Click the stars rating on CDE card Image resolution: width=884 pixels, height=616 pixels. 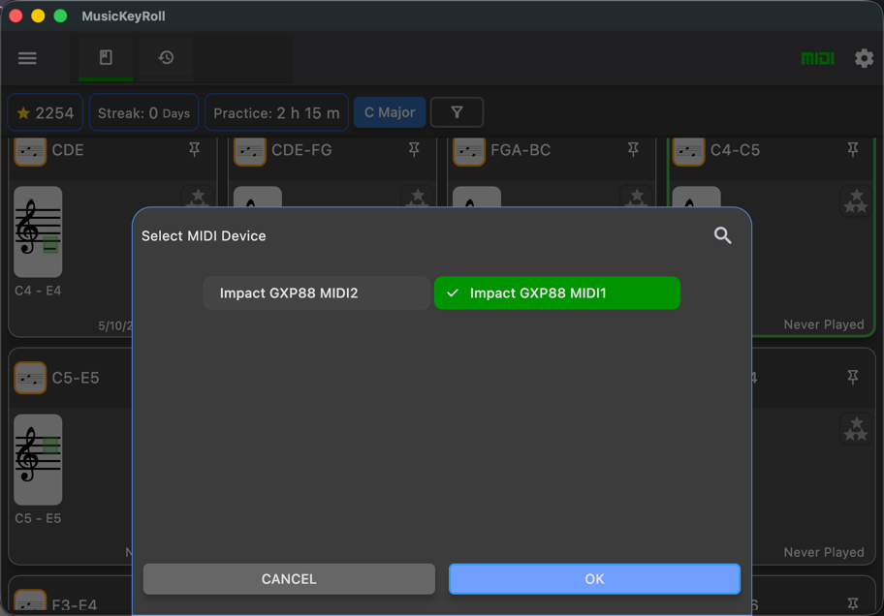coord(198,197)
